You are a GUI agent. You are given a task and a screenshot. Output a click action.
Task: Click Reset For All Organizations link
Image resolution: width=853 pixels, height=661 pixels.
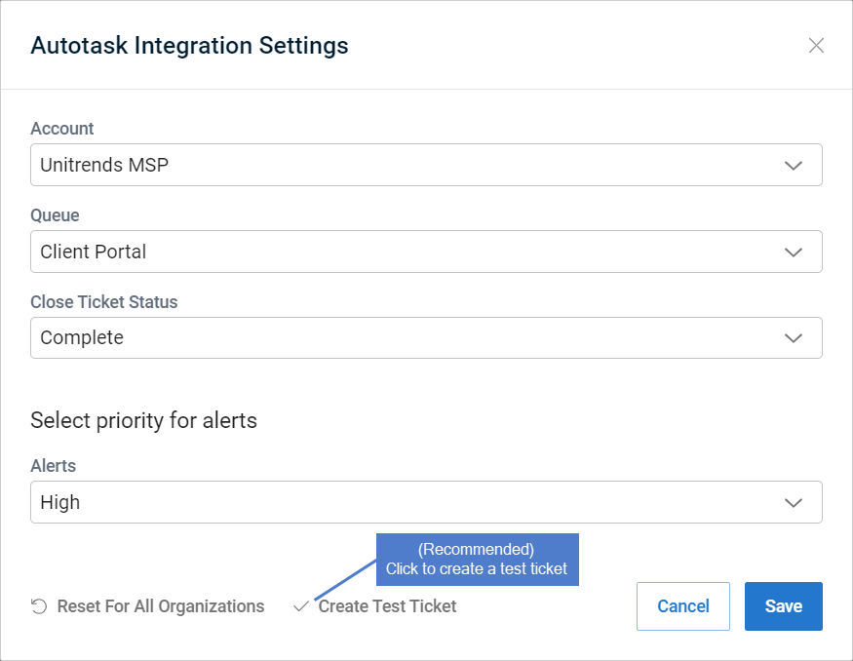[161, 606]
